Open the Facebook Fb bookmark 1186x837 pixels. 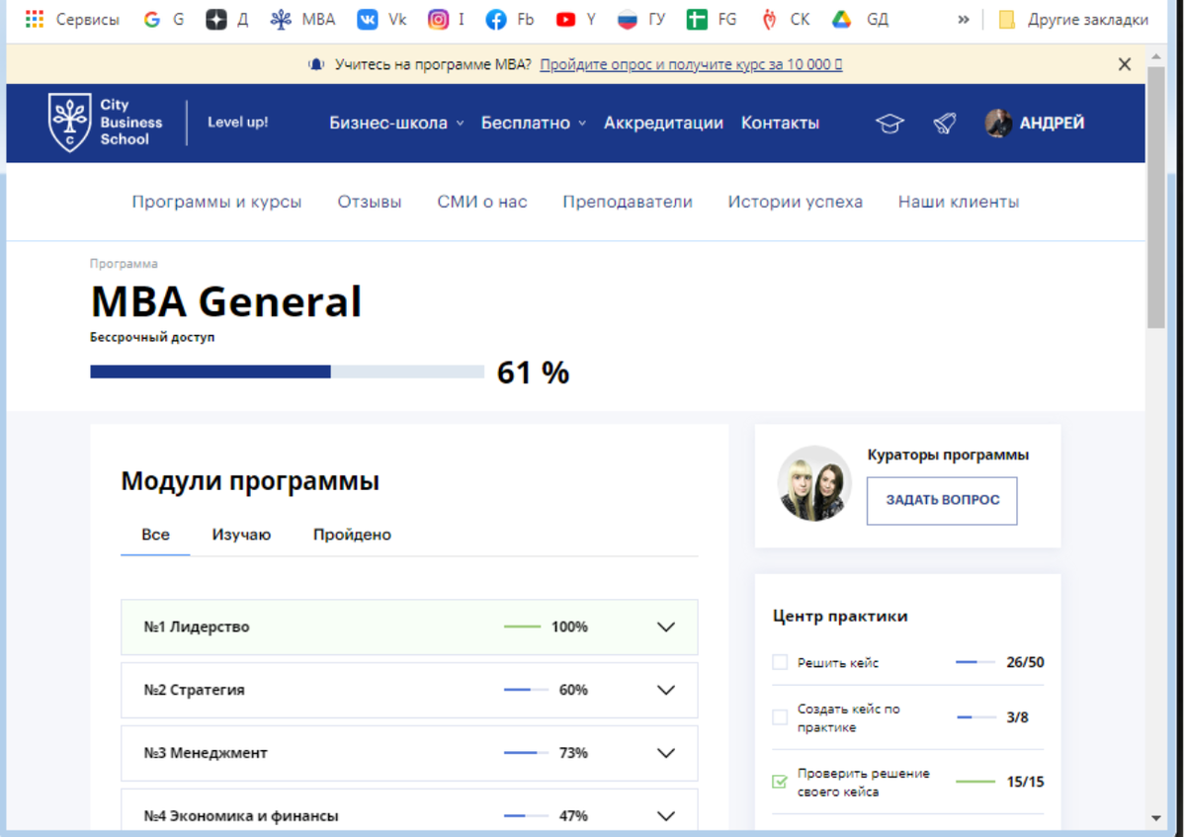[x=510, y=19]
